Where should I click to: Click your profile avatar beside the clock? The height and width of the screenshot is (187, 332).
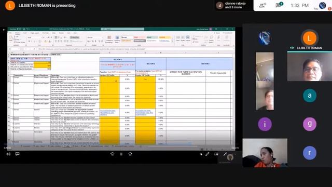click(x=323, y=6)
